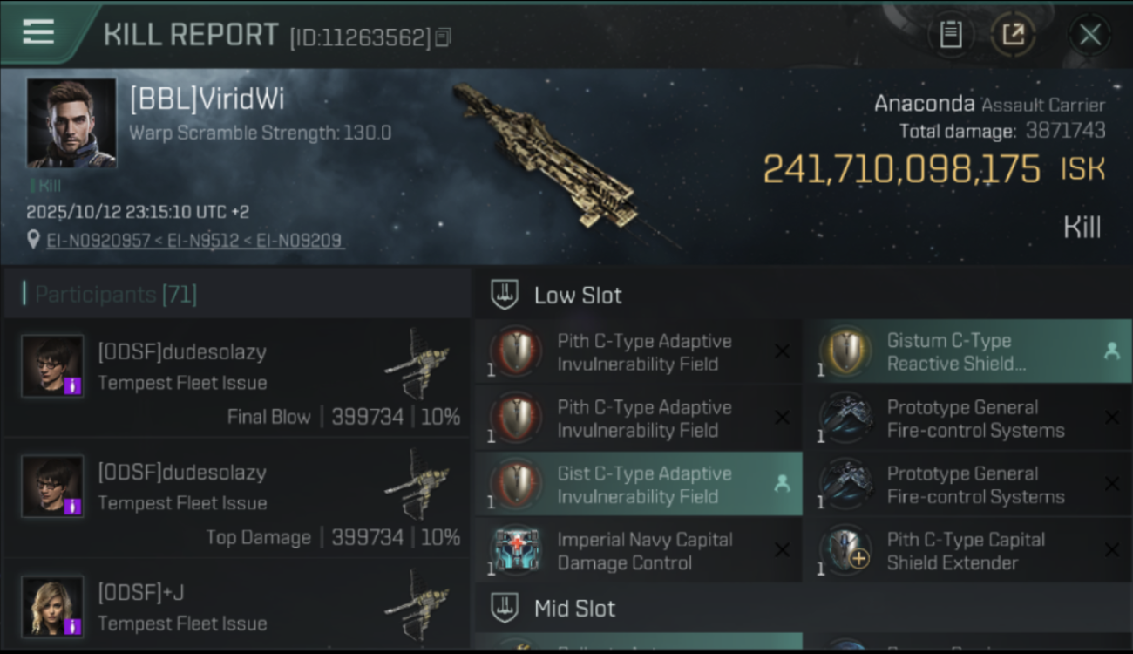This screenshot has width=1133, height=654.
Task: Open [BBL]ViridWi pilot name
Action: pyautogui.click(x=207, y=99)
